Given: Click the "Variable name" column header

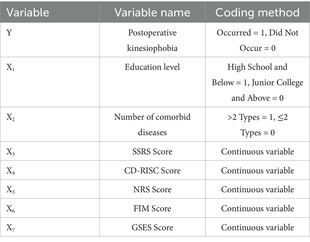Looking at the screenshot, I should point(152,12).
